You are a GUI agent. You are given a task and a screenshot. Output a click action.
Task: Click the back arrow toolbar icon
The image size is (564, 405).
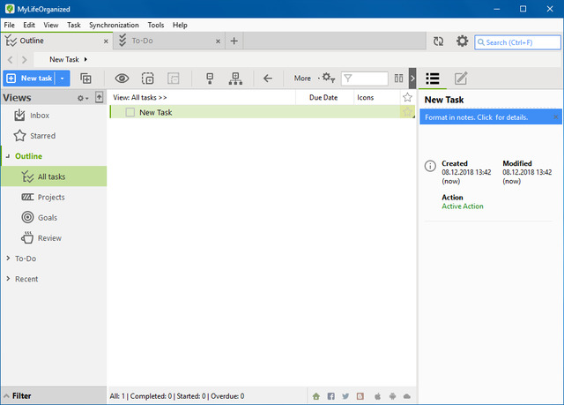[x=267, y=78]
